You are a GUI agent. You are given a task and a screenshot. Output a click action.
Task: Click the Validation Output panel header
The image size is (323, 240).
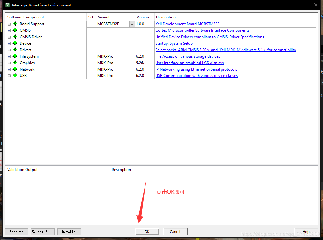tap(22, 170)
